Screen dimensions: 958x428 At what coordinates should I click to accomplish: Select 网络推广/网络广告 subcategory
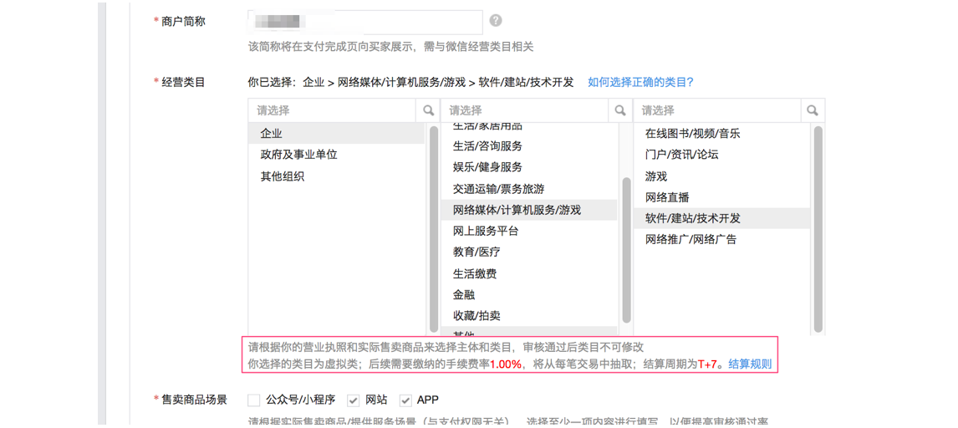[721, 239]
